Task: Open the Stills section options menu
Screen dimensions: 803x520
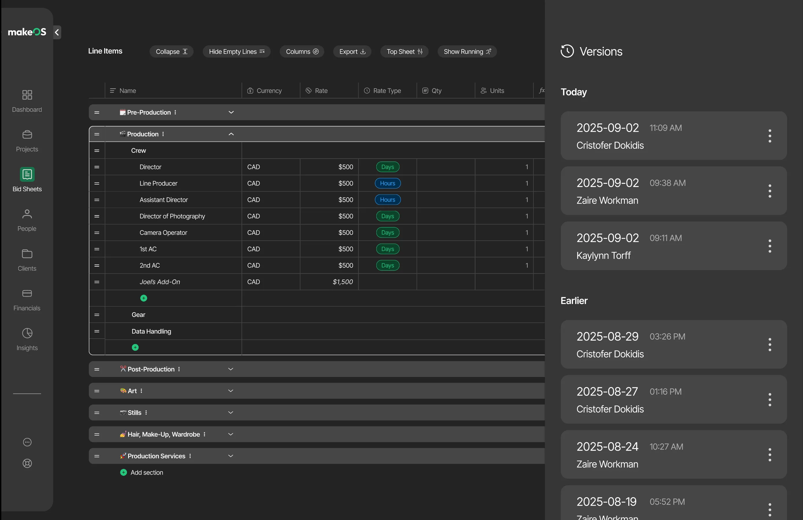Action: (146, 413)
